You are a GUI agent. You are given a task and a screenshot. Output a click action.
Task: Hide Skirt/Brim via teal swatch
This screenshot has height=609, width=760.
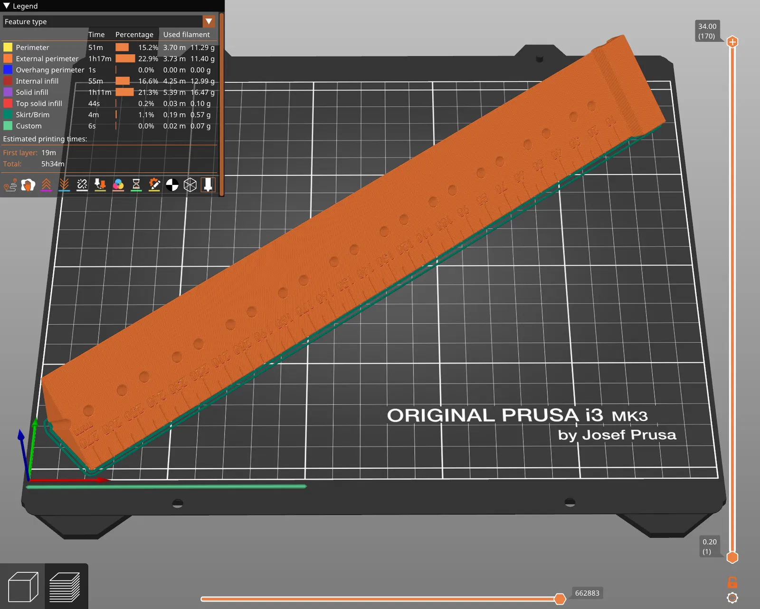pyautogui.click(x=8, y=115)
